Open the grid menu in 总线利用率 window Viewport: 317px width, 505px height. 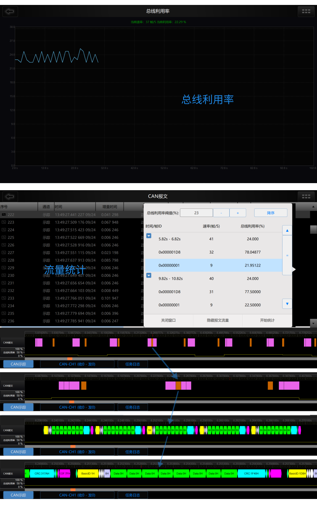click(306, 11)
